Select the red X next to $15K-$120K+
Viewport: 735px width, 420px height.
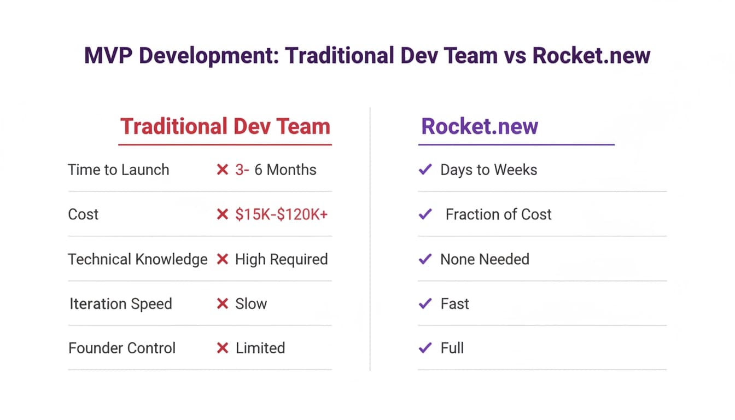tap(222, 214)
